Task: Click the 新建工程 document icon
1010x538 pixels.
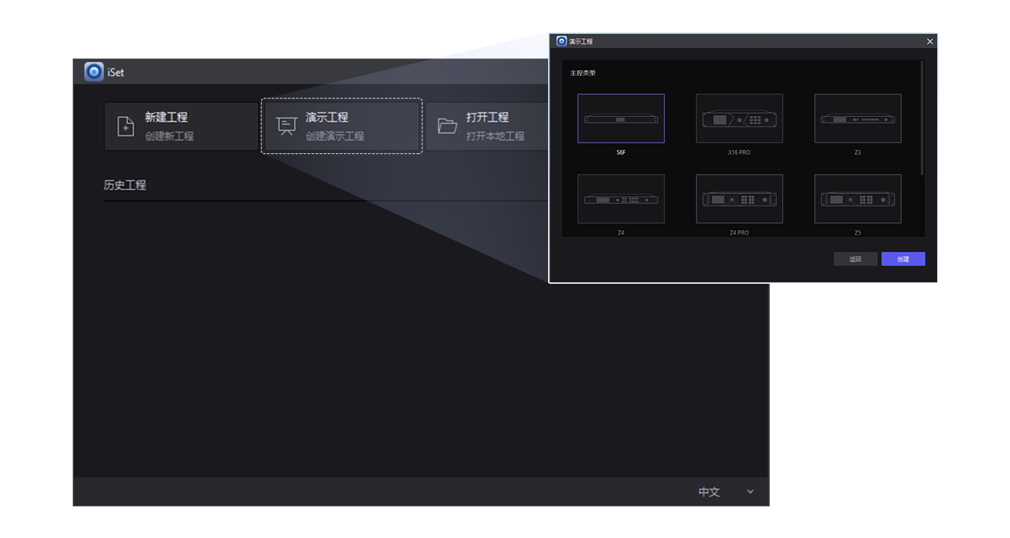Action: [126, 126]
